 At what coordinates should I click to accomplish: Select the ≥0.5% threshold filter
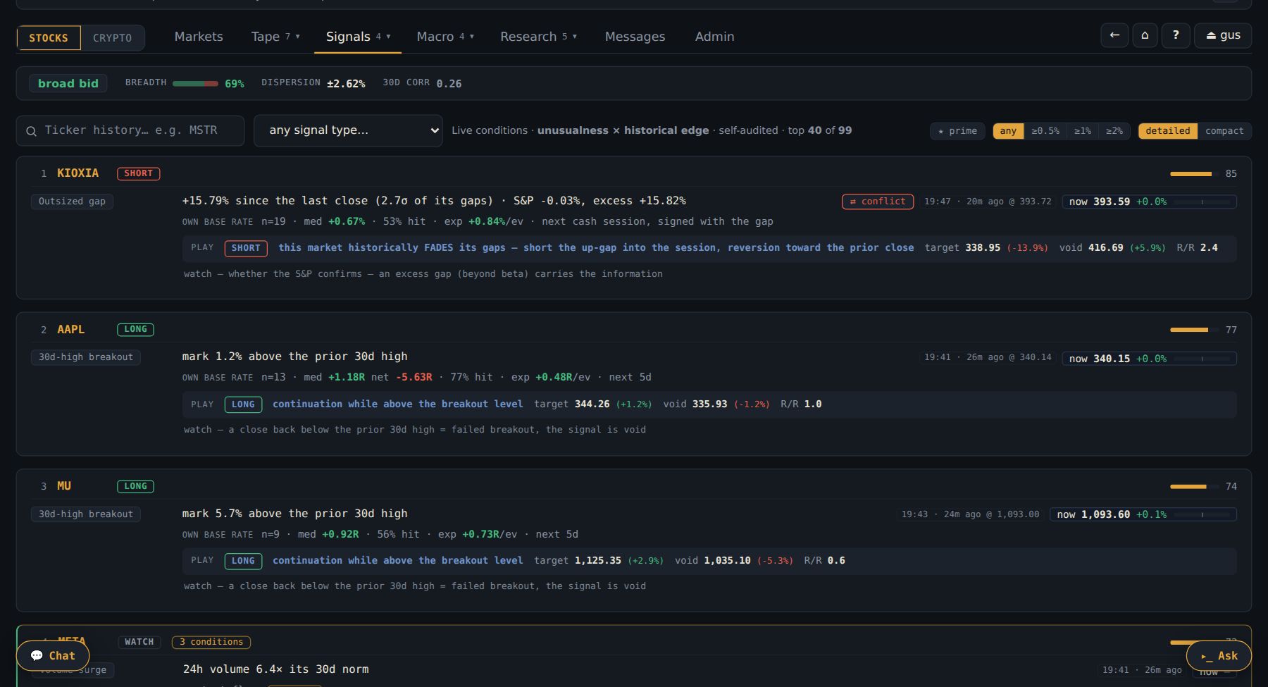(x=1045, y=131)
